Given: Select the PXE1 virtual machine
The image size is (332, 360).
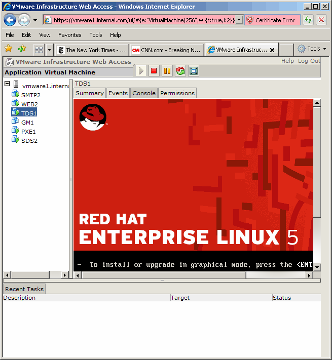Looking at the screenshot, I should [28, 131].
